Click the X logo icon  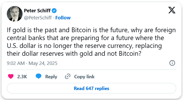tap(172, 10)
